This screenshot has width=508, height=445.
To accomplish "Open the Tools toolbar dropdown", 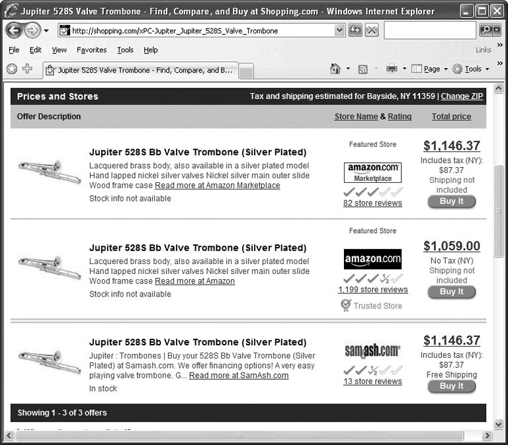I will (x=472, y=69).
